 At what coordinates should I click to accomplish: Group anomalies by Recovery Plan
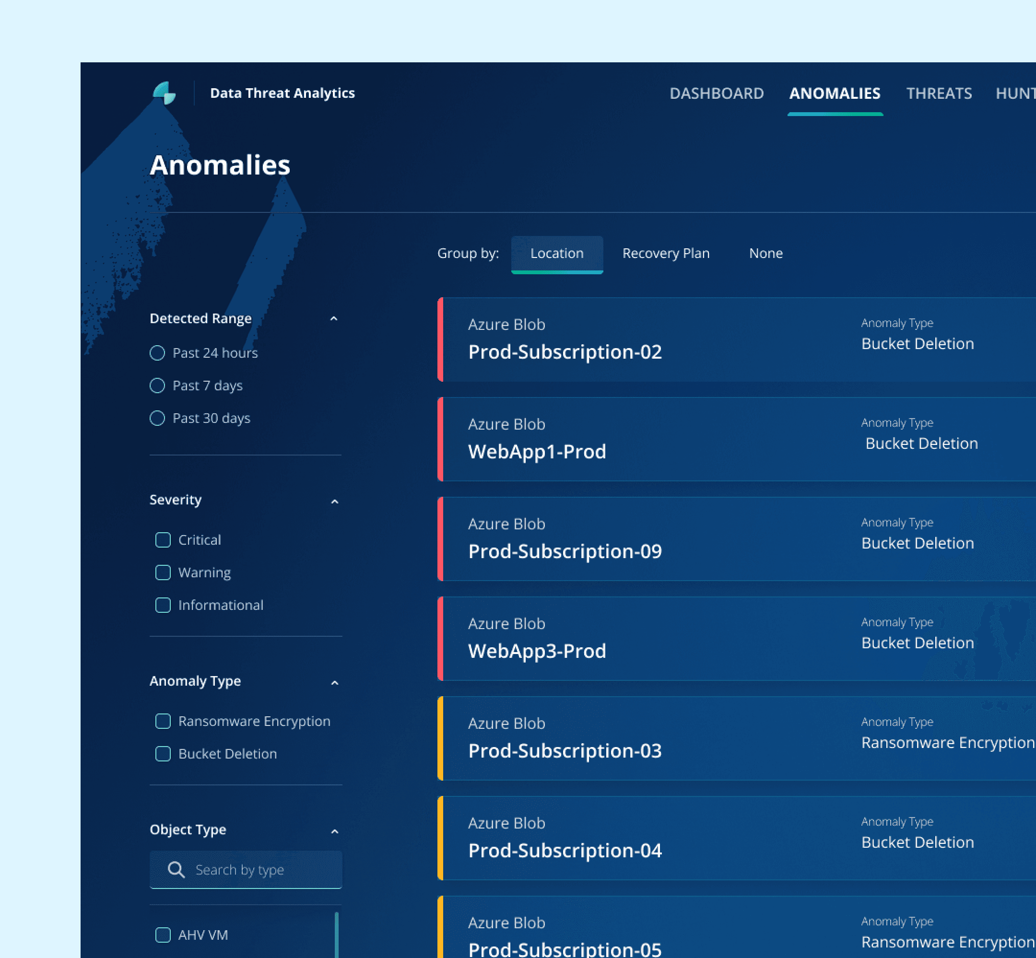tap(665, 254)
